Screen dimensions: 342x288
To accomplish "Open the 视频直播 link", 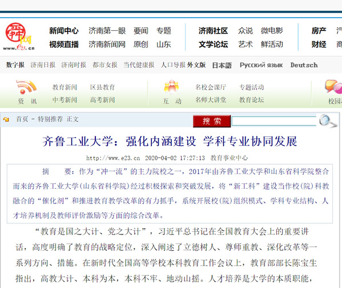I will point(64,44).
